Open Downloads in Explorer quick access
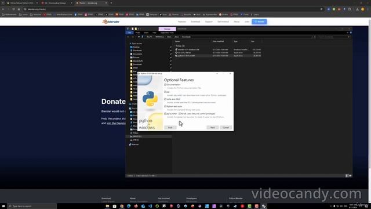Image resolution: width=371 pixels, height=209 pixels. [137, 51]
